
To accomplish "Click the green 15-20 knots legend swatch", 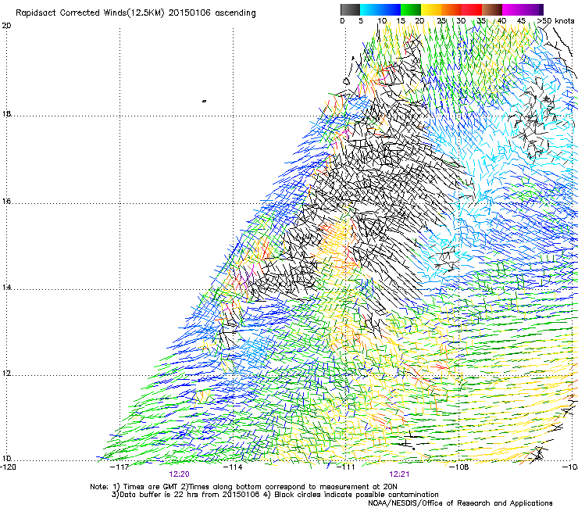I will coord(411,9).
